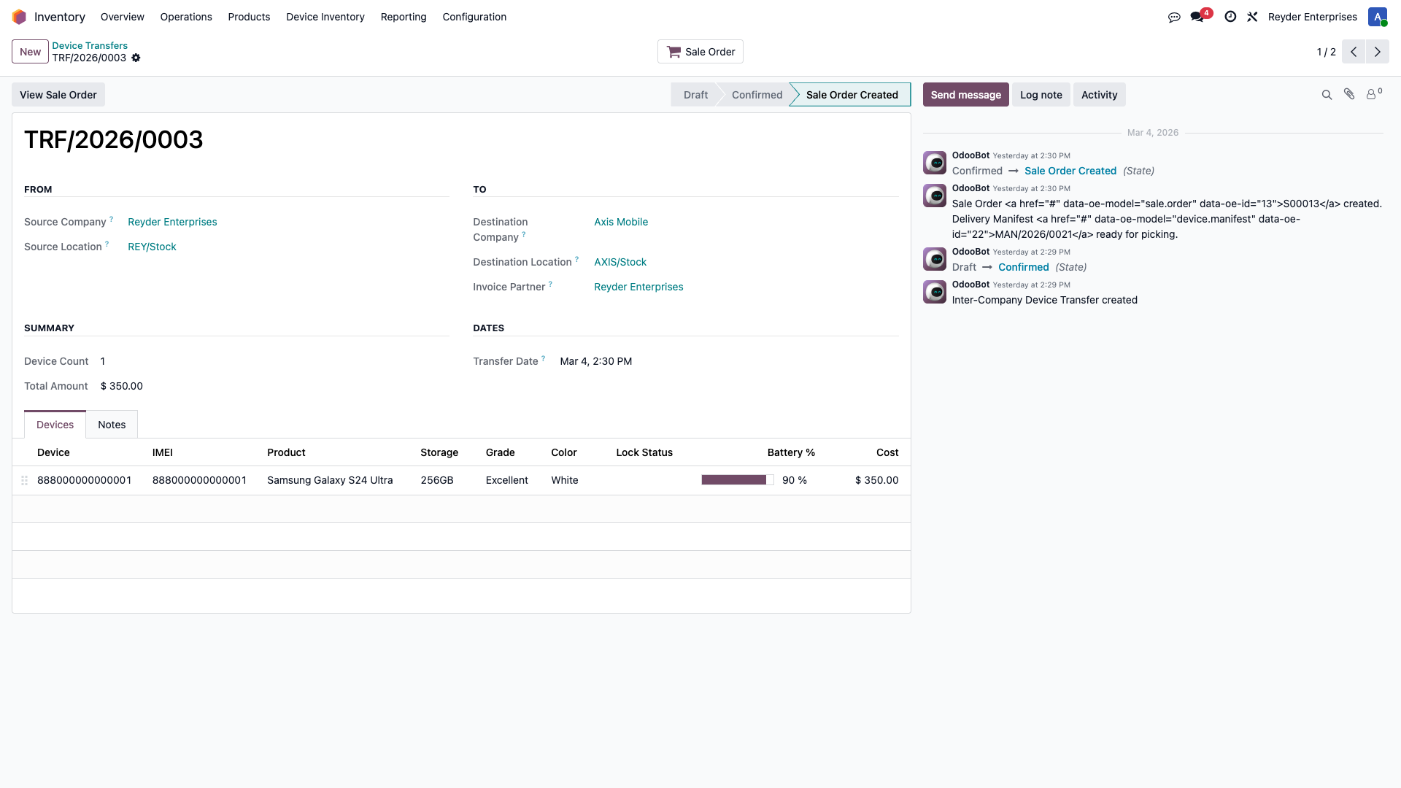1401x788 pixels.
Task: Click the Log note button
Action: click(x=1041, y=95)
